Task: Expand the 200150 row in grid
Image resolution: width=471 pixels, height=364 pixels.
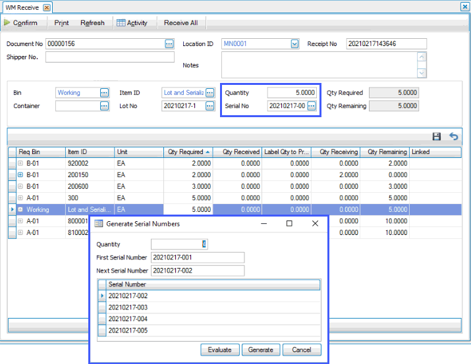Action: (20, 174)
